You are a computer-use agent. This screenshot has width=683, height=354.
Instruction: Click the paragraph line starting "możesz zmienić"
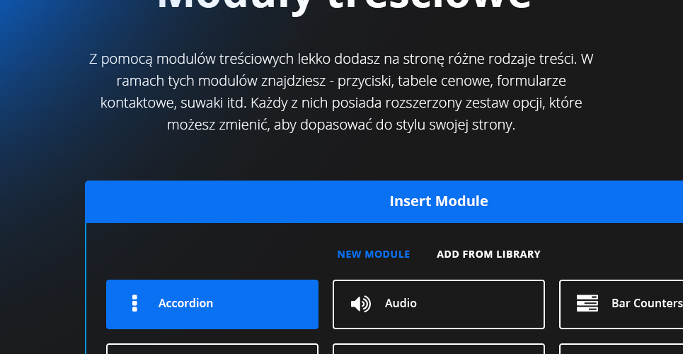(341, 125)
